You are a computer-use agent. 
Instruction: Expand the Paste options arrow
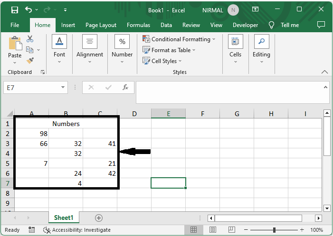(15, 63)
